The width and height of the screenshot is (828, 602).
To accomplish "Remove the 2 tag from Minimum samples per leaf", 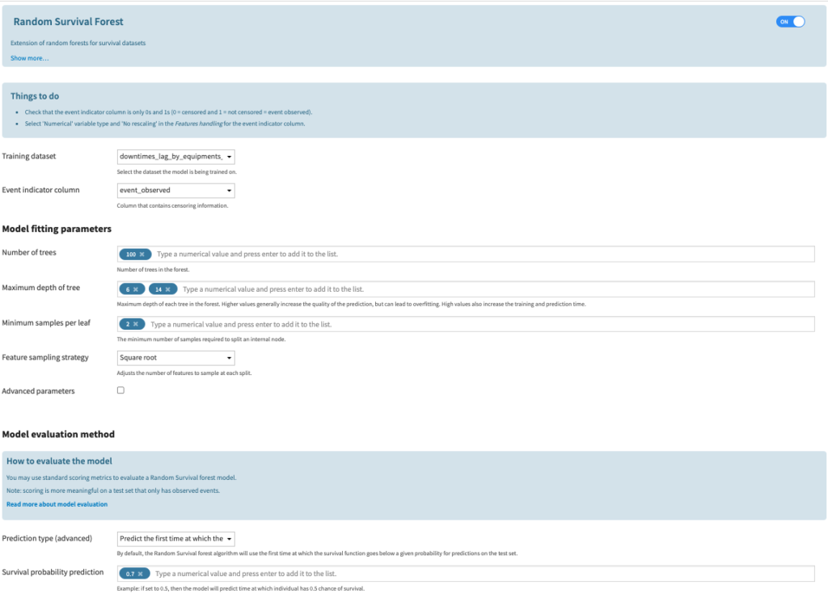I will click(136, 324).
